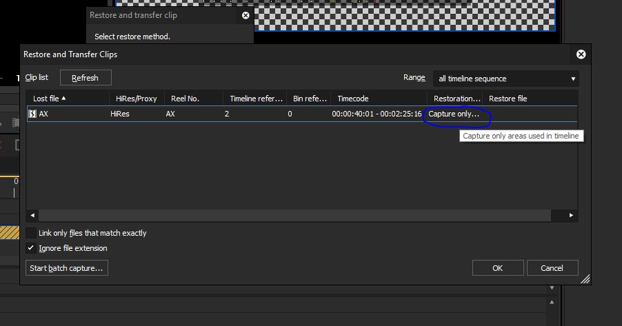This screenshot has height=326, width=622.
Task: Click the Reel No. AX cell
Action: pyautogui.click(x=170, y=114)
